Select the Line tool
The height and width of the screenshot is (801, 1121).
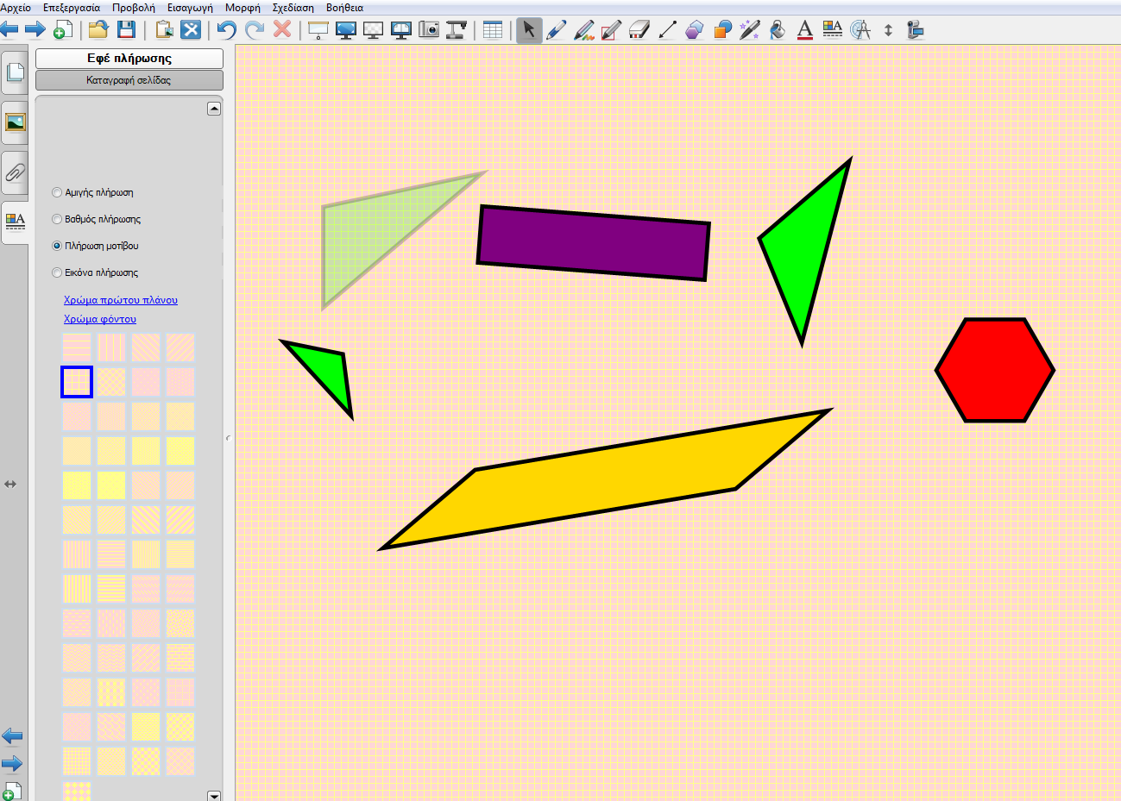point(667,30)
